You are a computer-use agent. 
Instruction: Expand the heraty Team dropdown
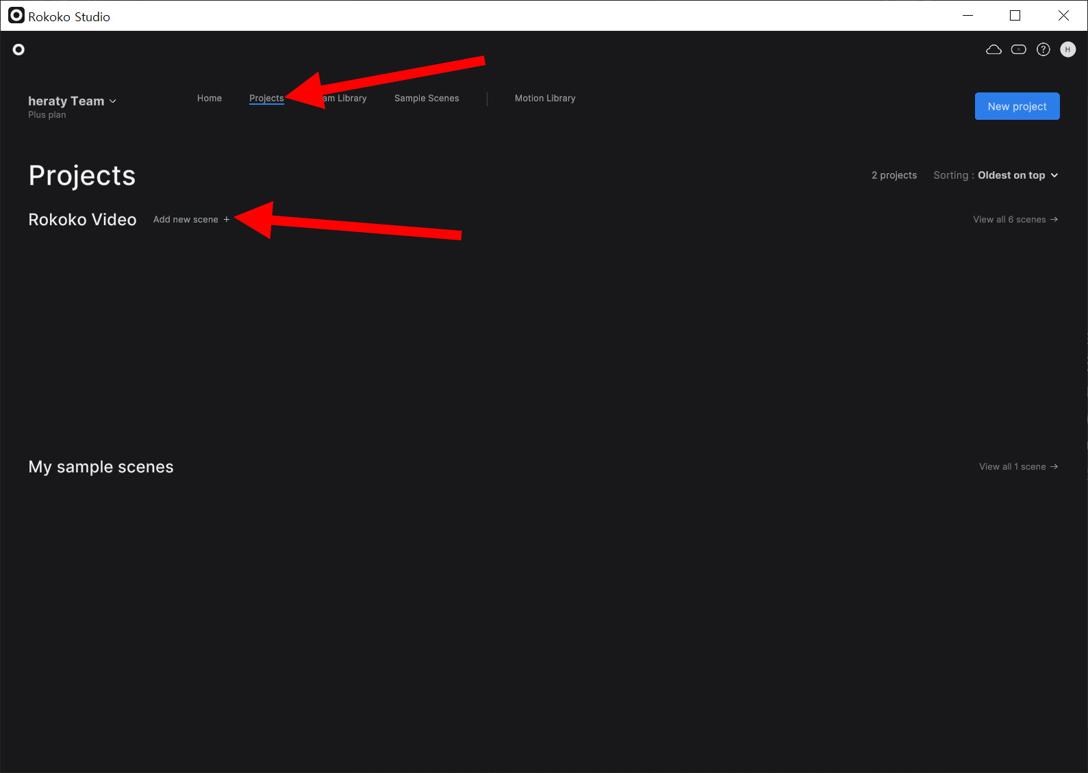coord(73,101)
